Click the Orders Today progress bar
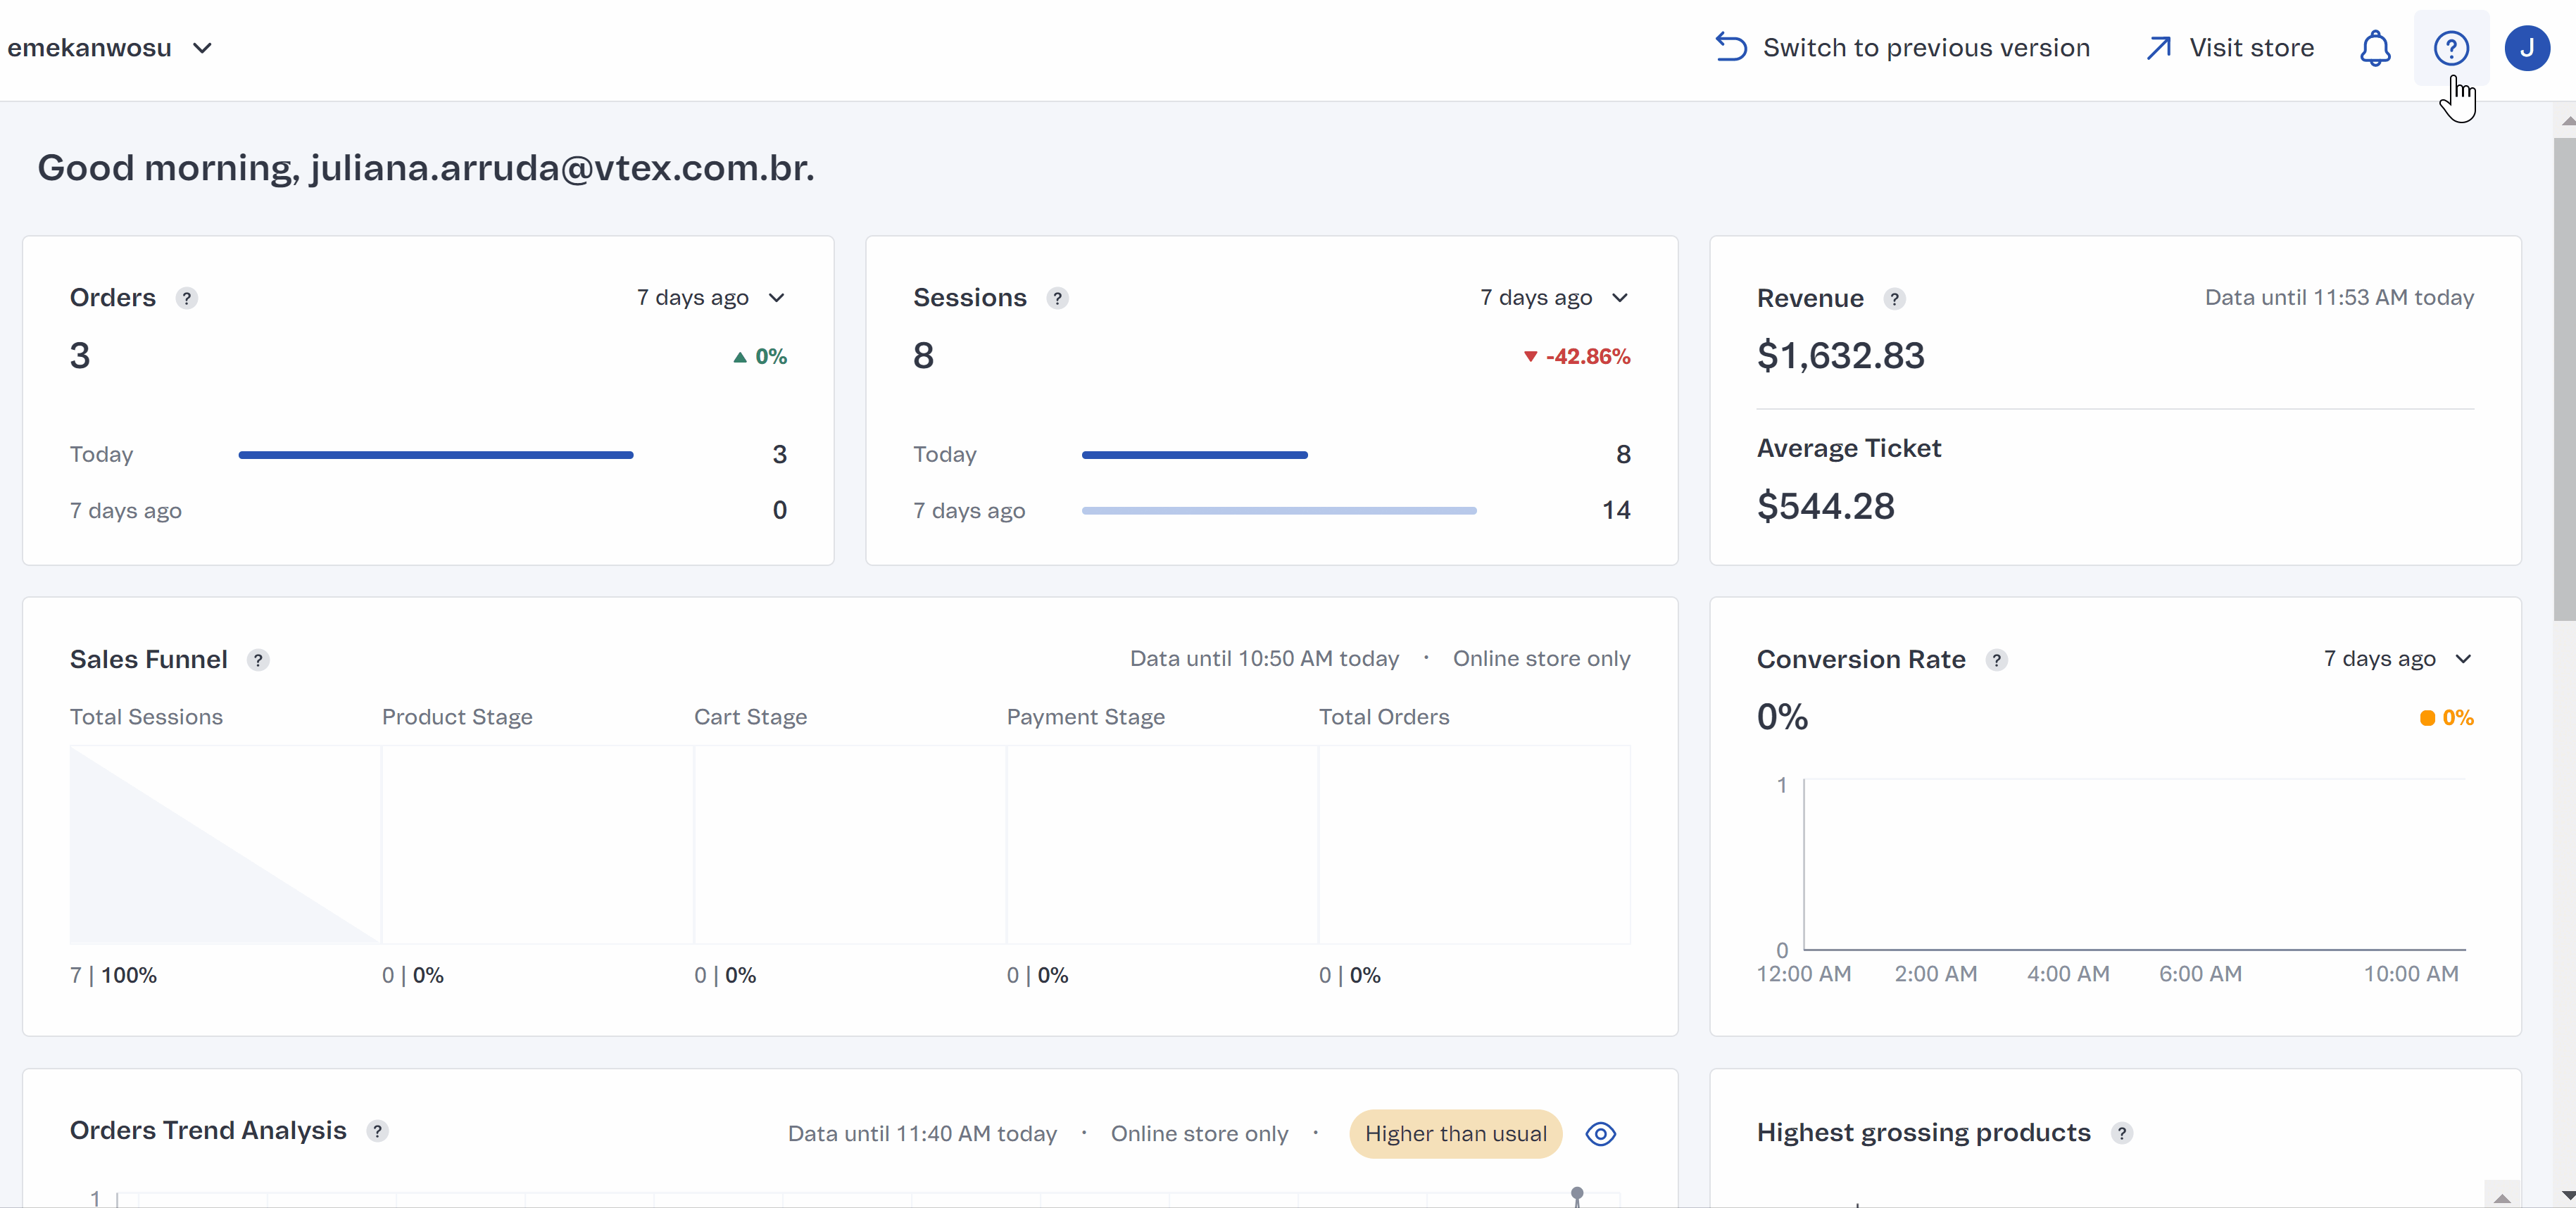 tap(435, 455)
